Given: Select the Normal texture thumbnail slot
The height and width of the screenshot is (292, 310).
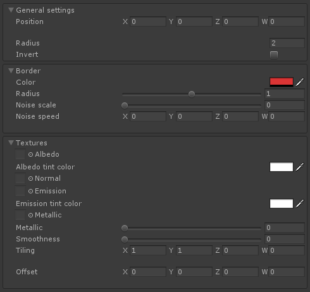Looking at the screenshot, I should point(20,178).
